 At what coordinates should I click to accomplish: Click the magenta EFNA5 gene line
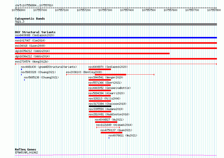(x=116, y=155)
